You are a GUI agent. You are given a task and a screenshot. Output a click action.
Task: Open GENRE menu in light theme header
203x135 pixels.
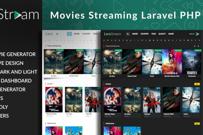pos(77,34)
